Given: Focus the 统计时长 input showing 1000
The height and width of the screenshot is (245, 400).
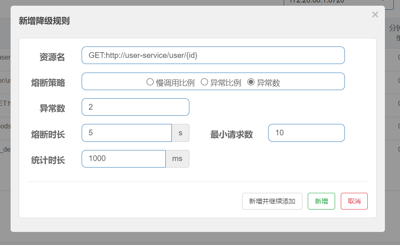Looking at the screenshot, I should (123, 159).
